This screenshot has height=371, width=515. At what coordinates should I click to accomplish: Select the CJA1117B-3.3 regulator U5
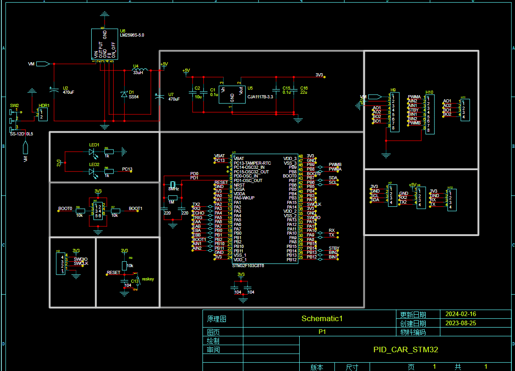click(x=231, y=95)
